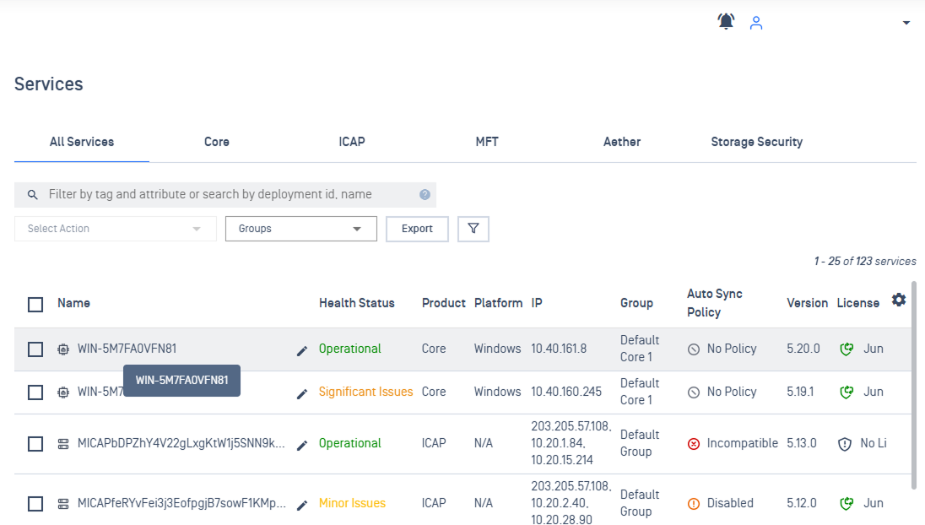Edit name of Significant Issues row
The image size is (925, 525).
[302, 394]
